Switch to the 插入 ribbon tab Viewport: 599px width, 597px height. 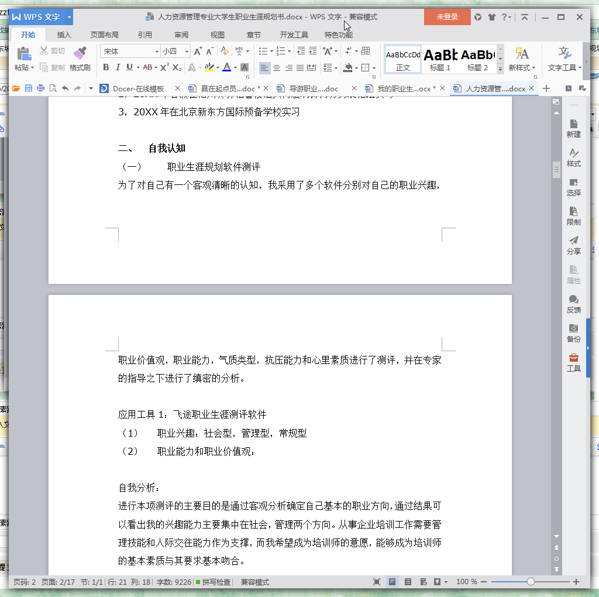(x=64, y=35)
